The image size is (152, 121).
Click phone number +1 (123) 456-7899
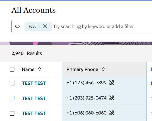click(x=86, y=83)
